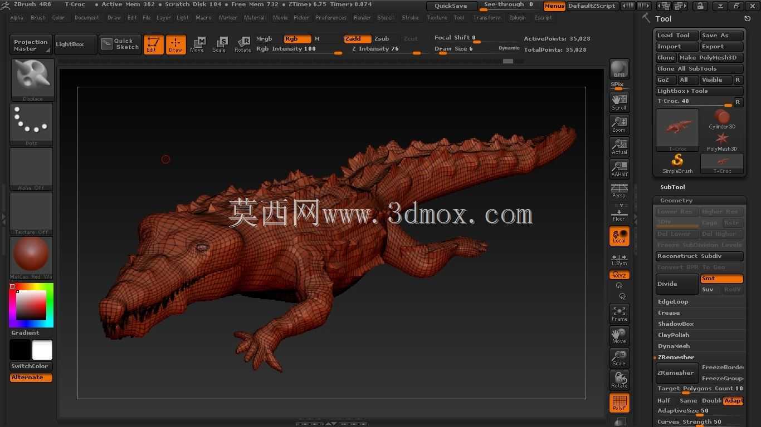
Task: Toggle L.Sym local symmetry
Action: pyautogui.click(x=619, y=259)
